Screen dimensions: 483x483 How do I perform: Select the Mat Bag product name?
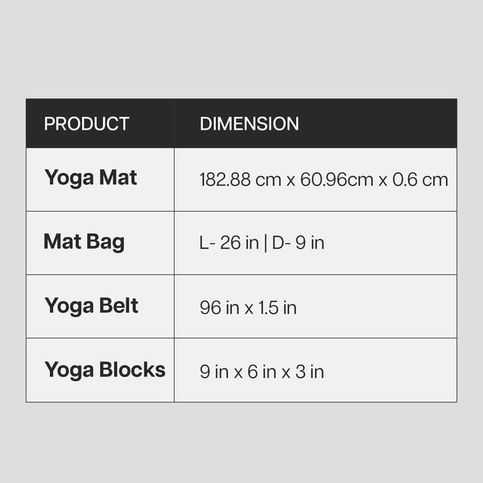[x=84, y=242]
